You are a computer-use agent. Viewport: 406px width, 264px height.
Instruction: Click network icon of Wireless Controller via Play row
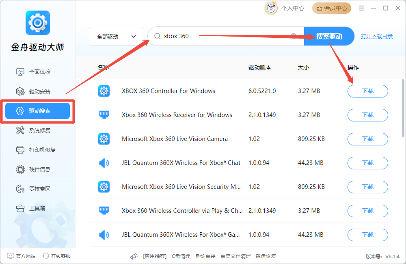(104, 211)
